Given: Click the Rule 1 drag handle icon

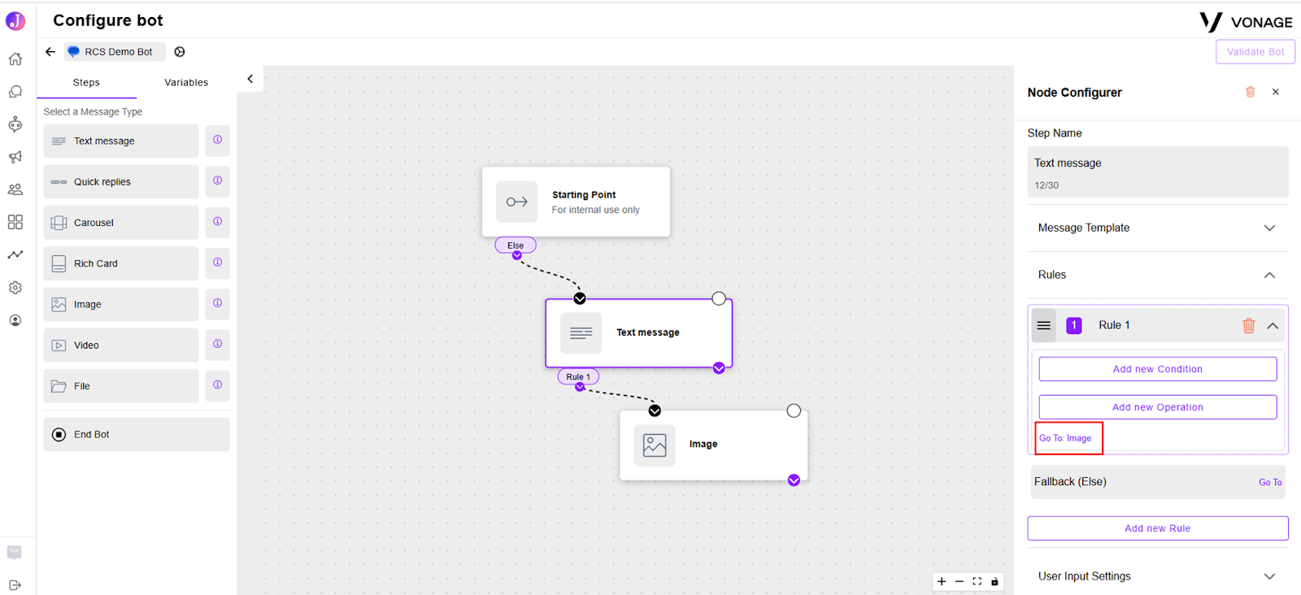Looking at the screenshot, I should pos(1044,325).
